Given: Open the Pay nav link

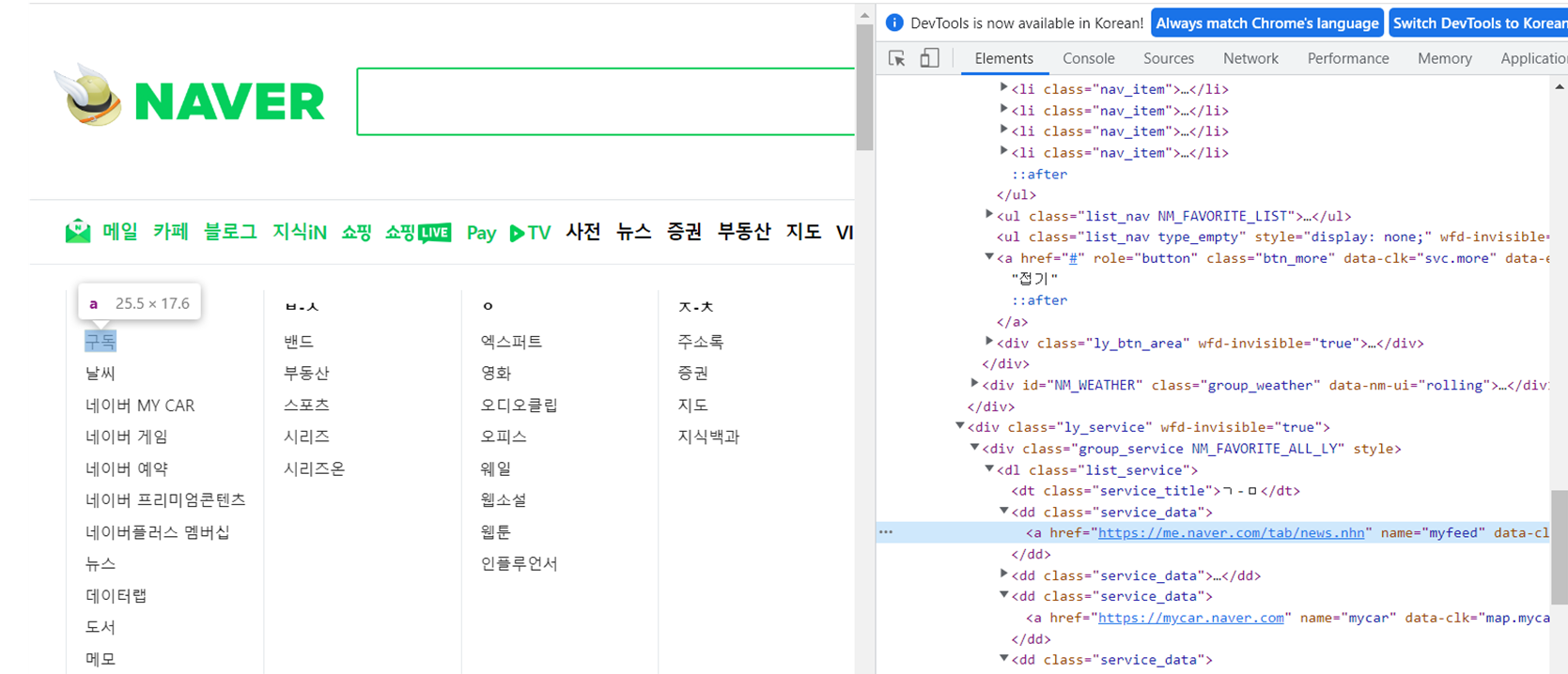Looking at the screenshot, I should [x=481, y=233].
